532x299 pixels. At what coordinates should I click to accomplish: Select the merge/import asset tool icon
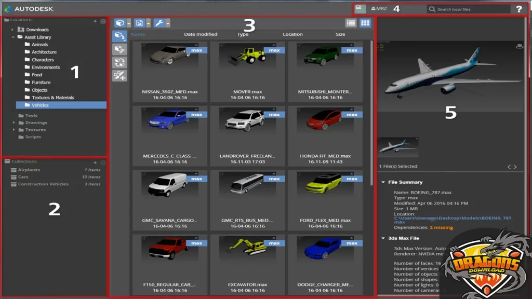click(120, 36)
